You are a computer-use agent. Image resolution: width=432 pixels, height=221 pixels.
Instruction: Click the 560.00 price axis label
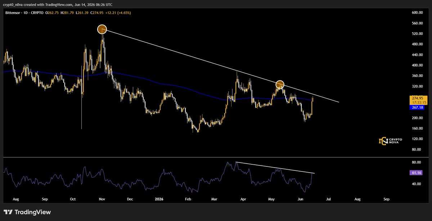tap(417, 23)
